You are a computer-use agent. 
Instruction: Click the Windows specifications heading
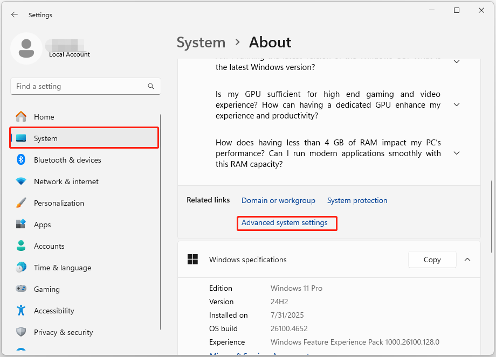(247, 260)
